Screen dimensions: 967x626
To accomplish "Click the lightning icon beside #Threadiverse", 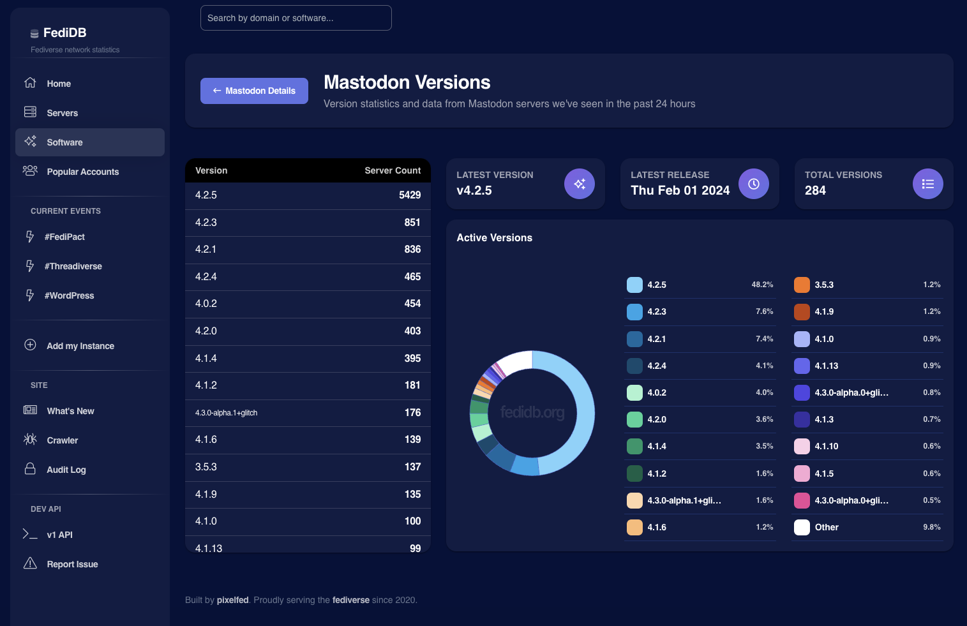I will click(30, 266).
